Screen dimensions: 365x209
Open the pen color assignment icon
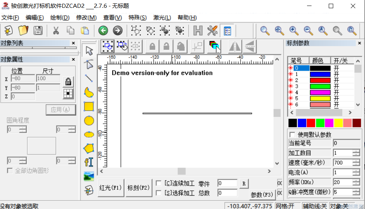214,47
